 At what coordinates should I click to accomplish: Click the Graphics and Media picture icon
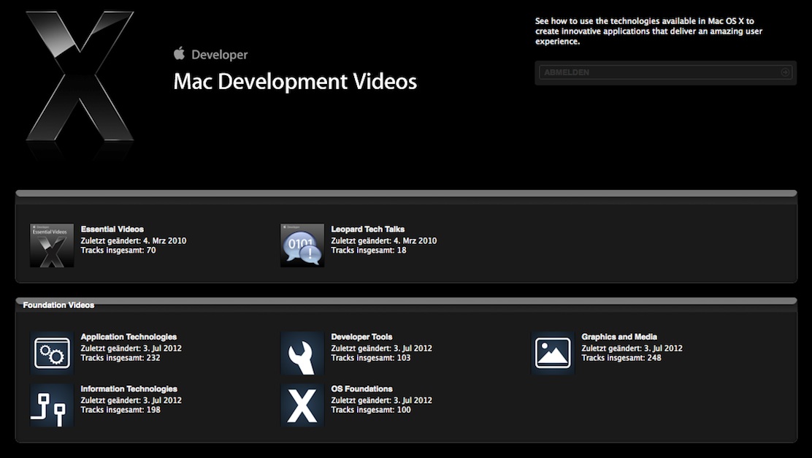coord(553,354)
